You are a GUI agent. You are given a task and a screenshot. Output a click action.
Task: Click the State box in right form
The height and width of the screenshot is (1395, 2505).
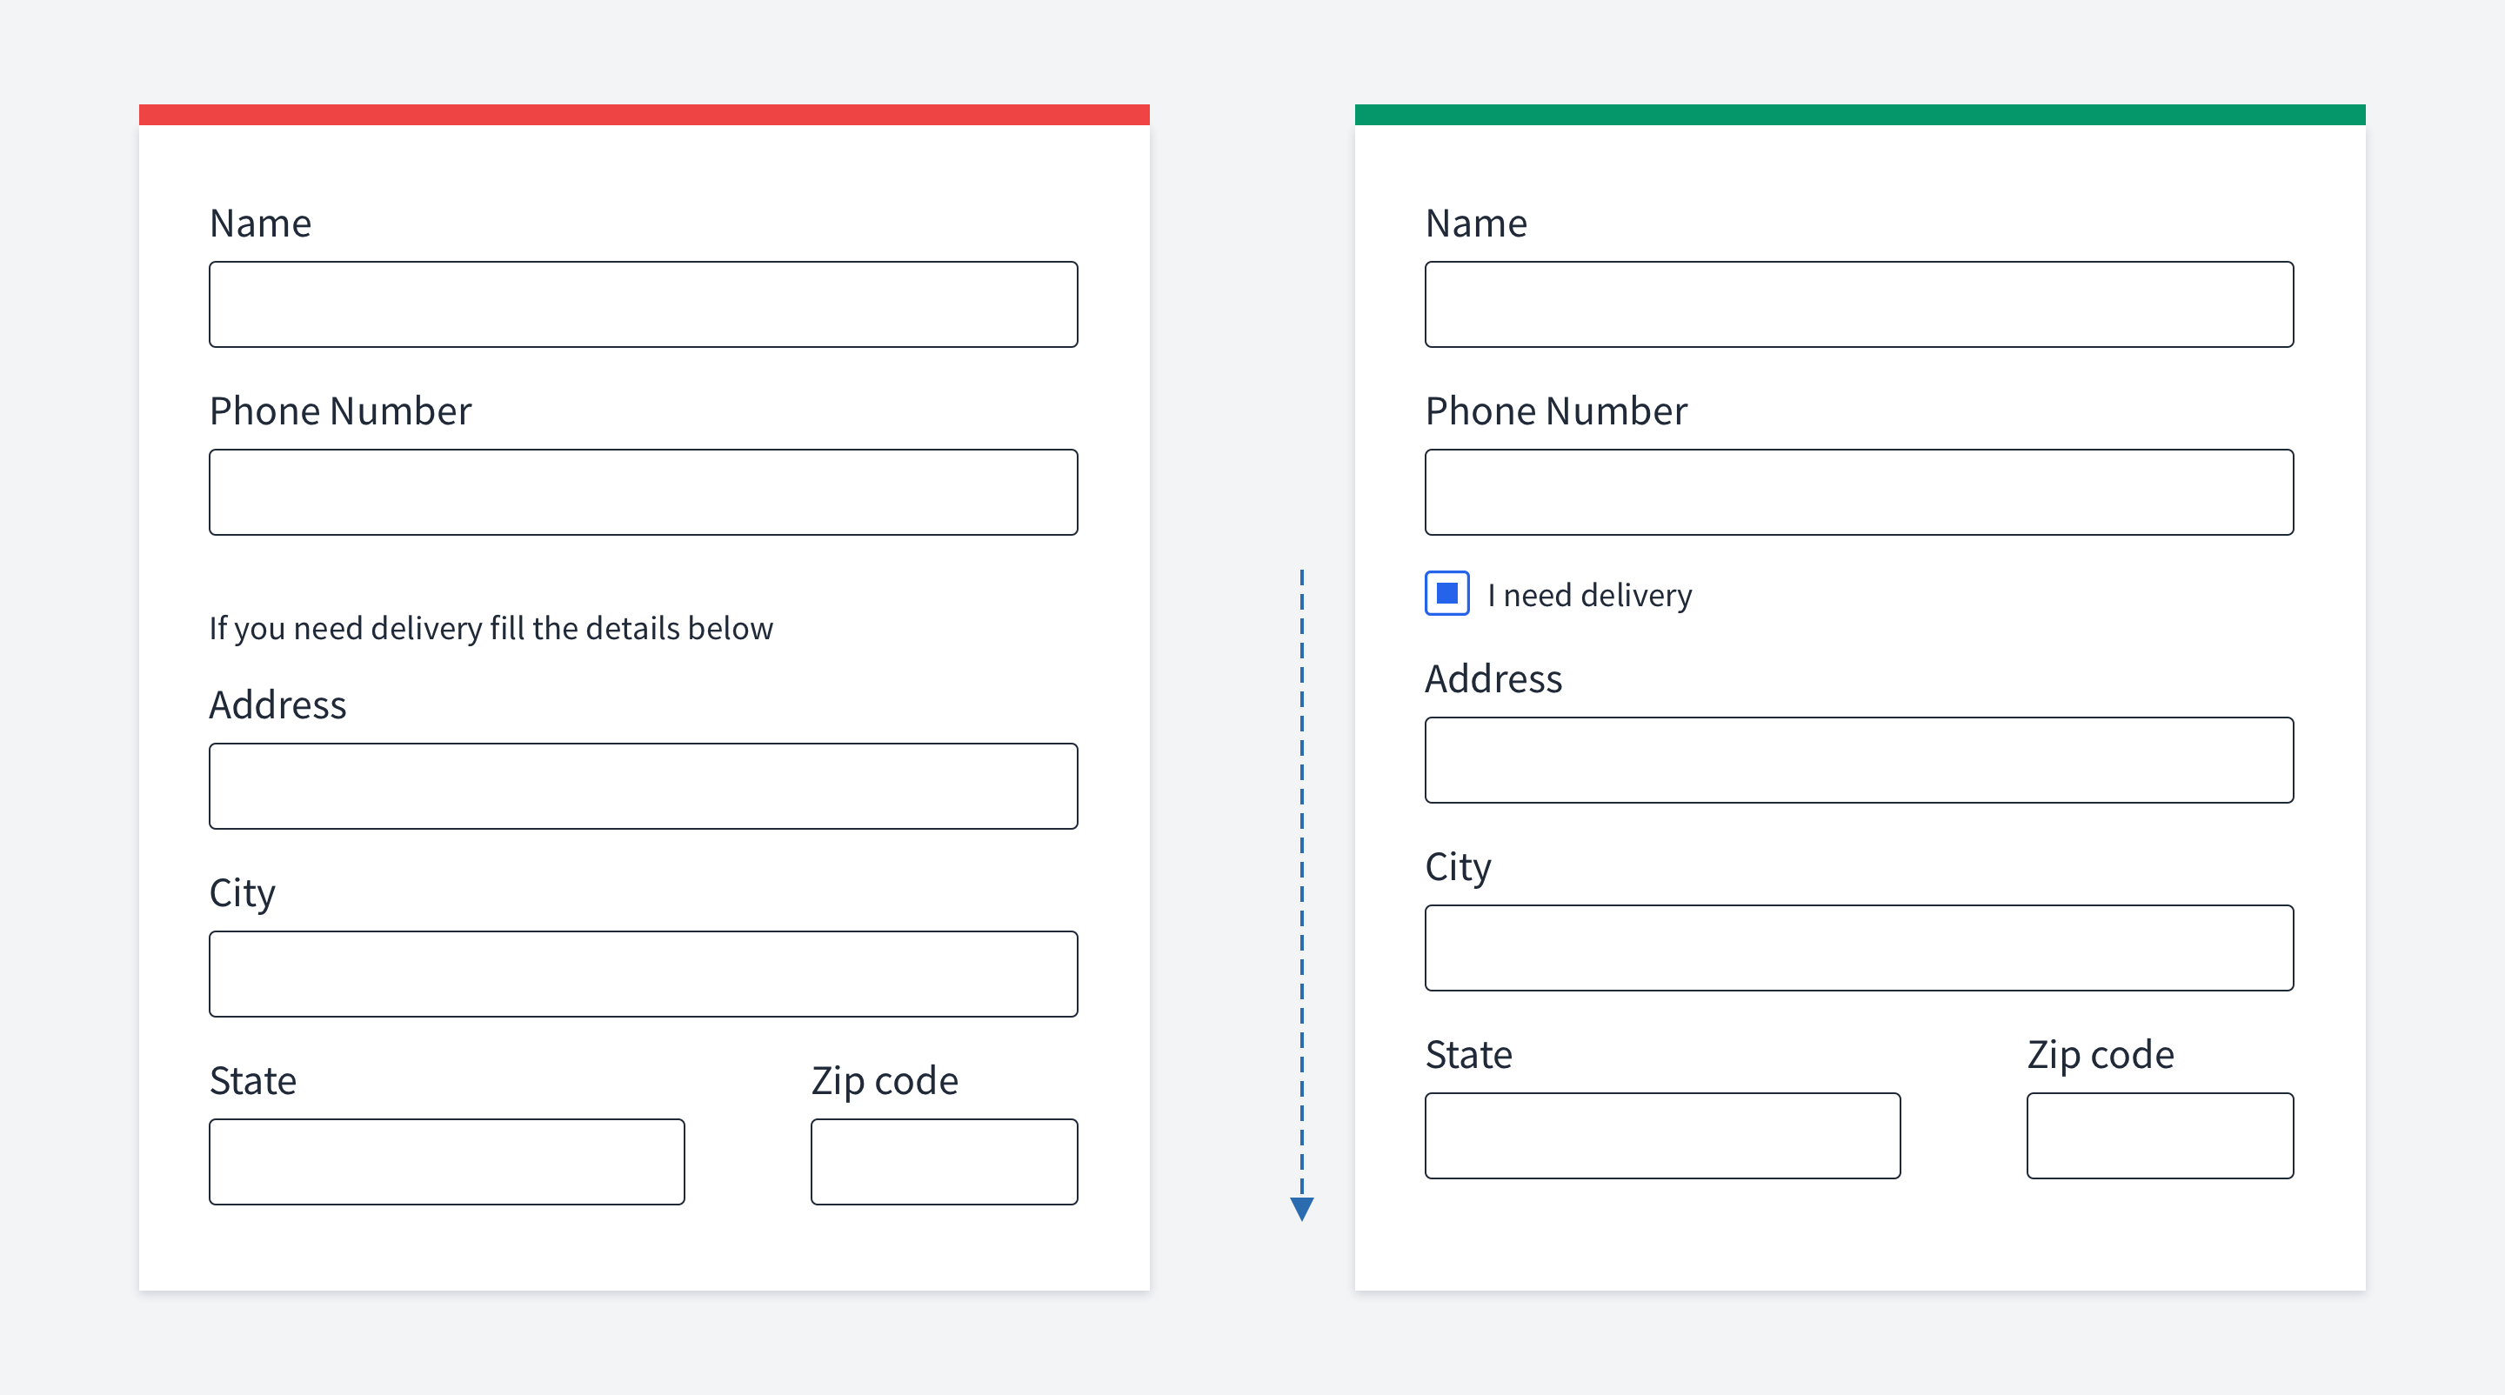click(x=1663, y=1136)
